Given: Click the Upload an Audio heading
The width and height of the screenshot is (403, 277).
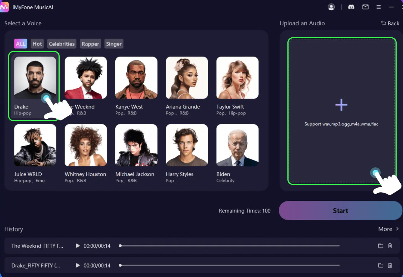Looking at the screenshot, I should click(x=302, y=23).
